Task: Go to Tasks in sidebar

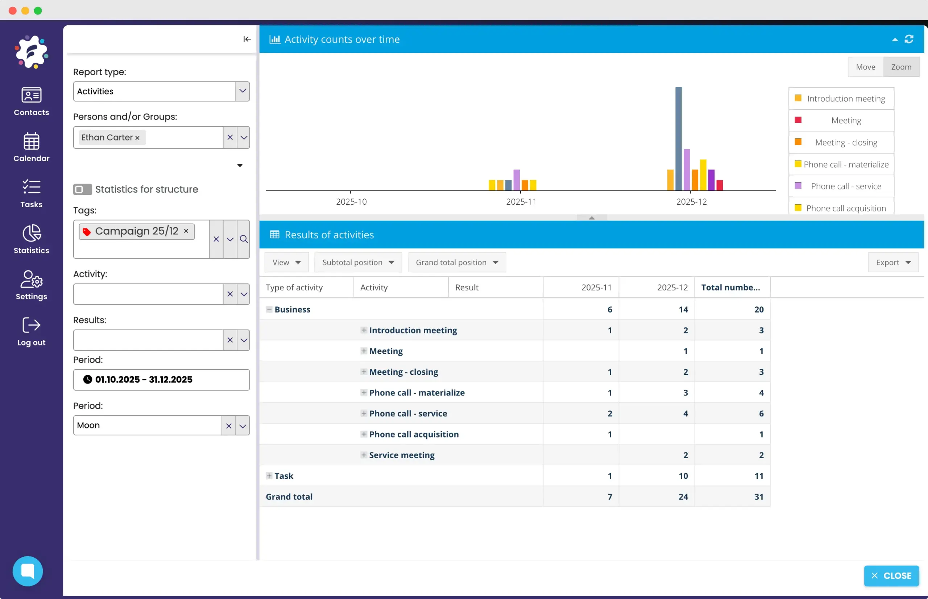Action: click(31, 193)
